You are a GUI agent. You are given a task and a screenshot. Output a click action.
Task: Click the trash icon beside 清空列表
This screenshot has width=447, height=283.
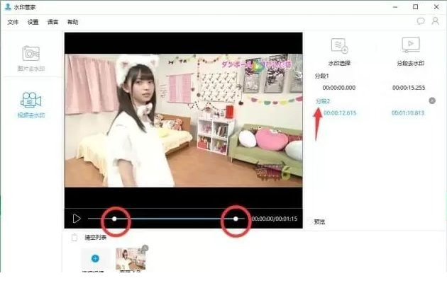(74, 238)
